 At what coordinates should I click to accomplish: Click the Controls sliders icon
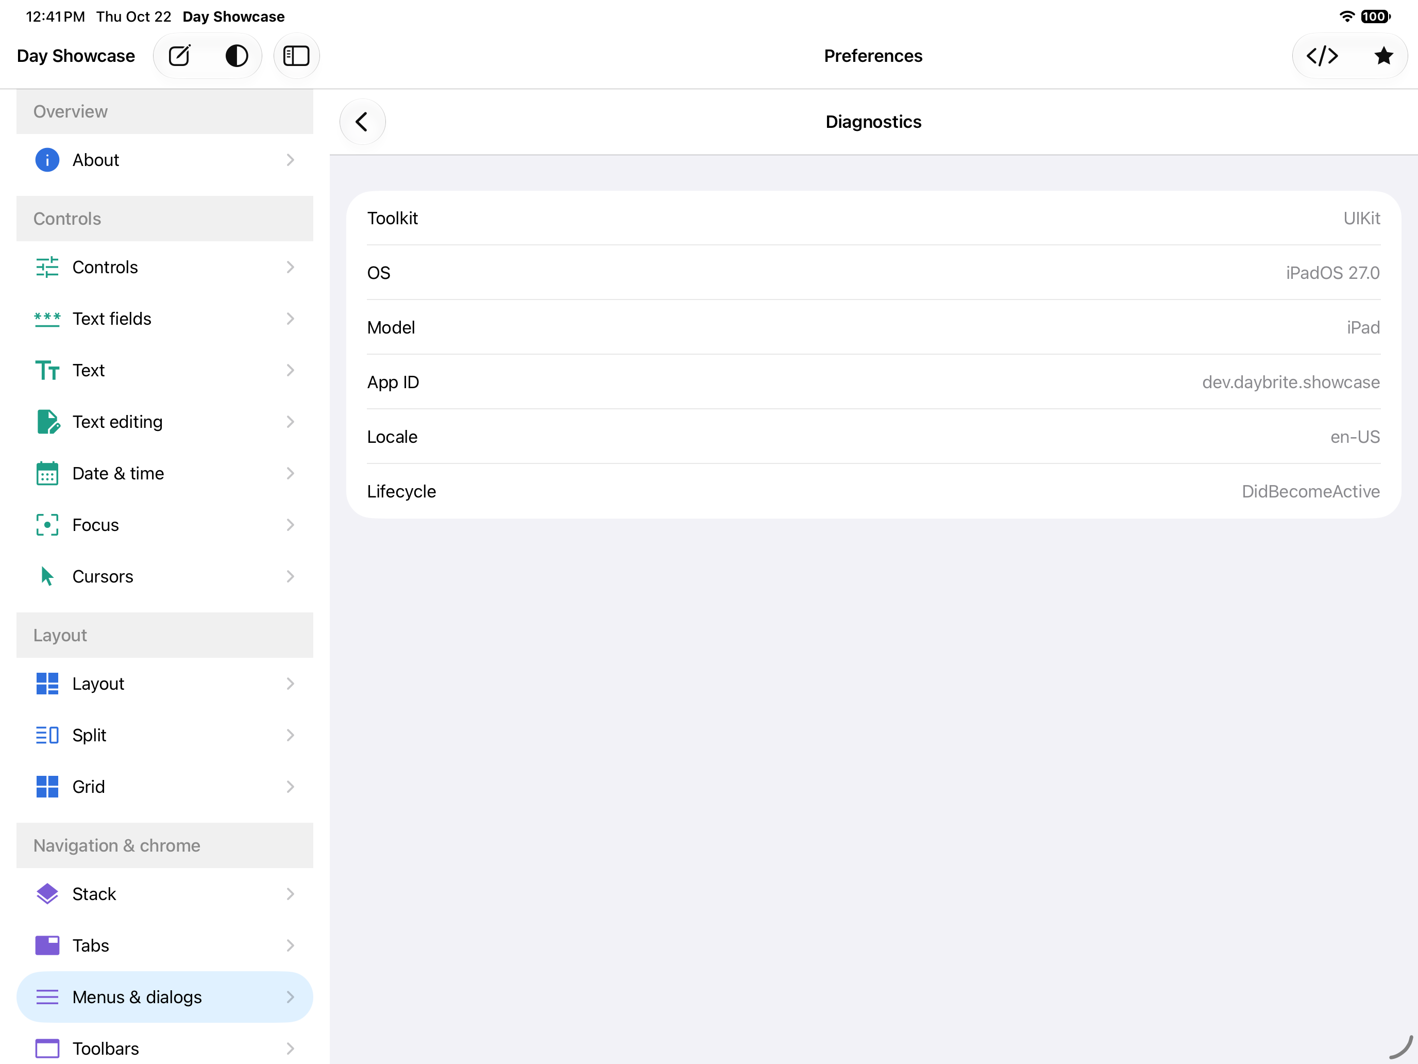[47, 267]
